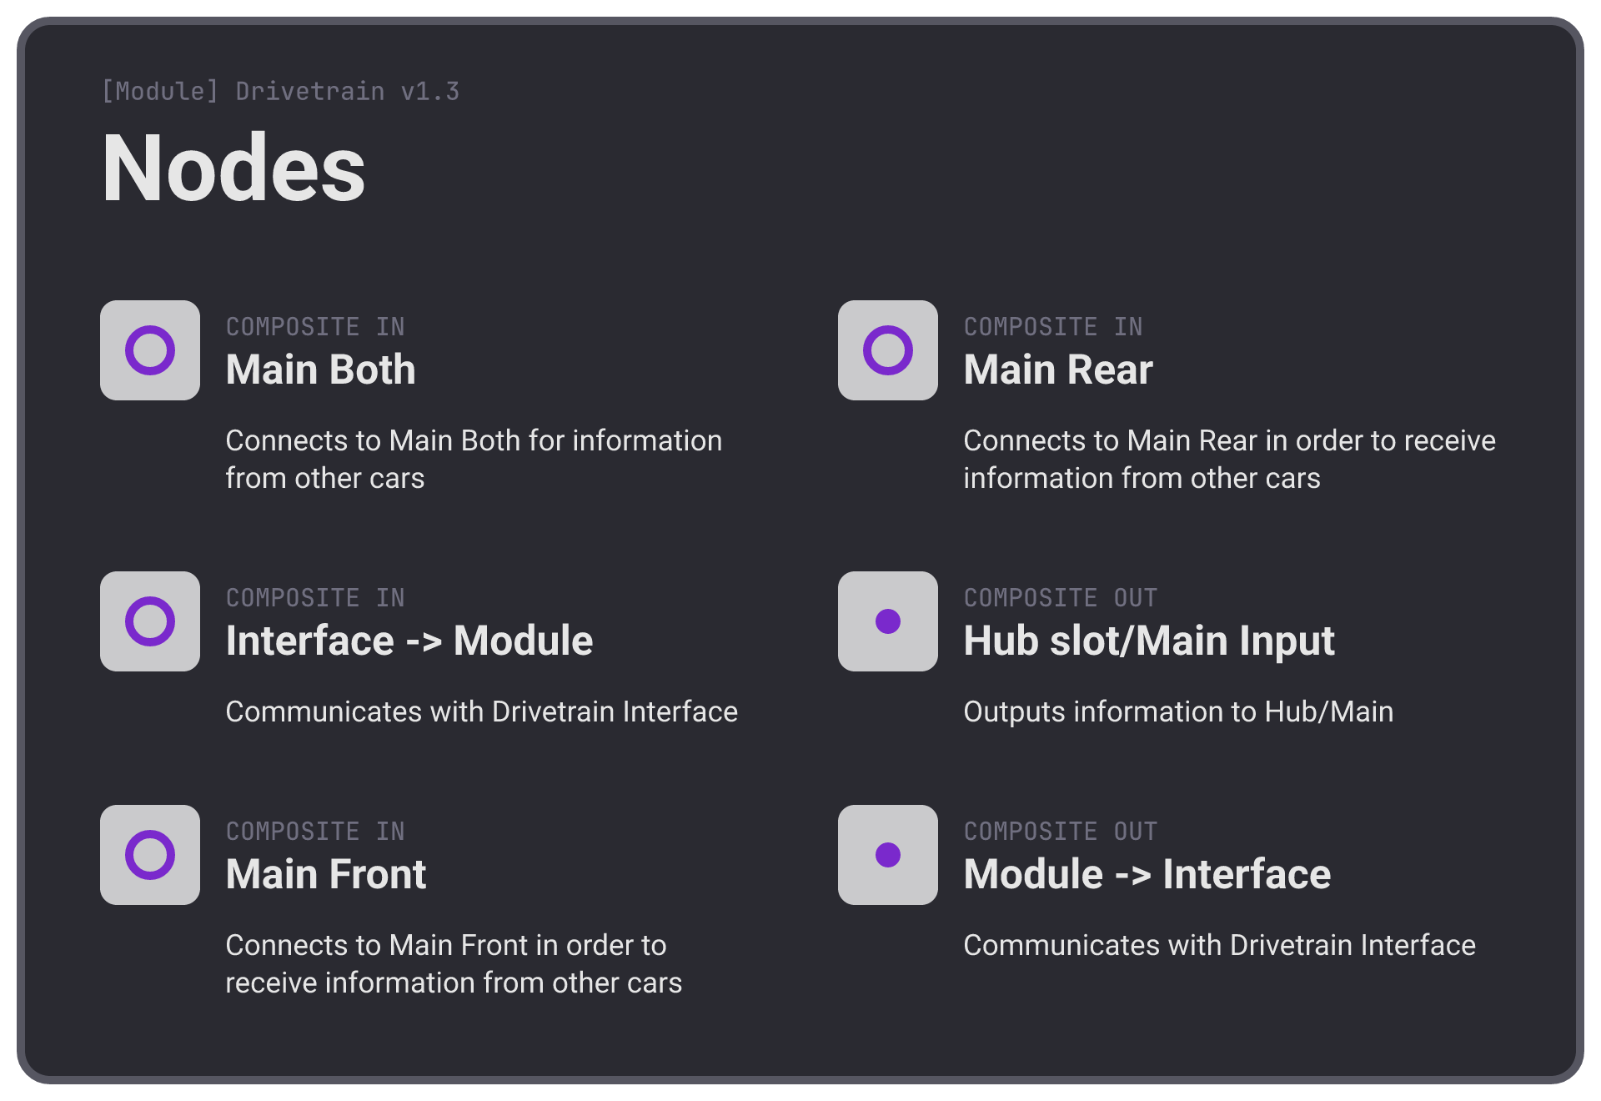
Task: Click the Module -> Interface output icon
Action: pos(888,855)
